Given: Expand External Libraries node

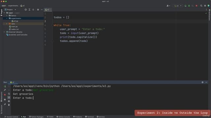Looking at the screenshot, I should (4, 32).
